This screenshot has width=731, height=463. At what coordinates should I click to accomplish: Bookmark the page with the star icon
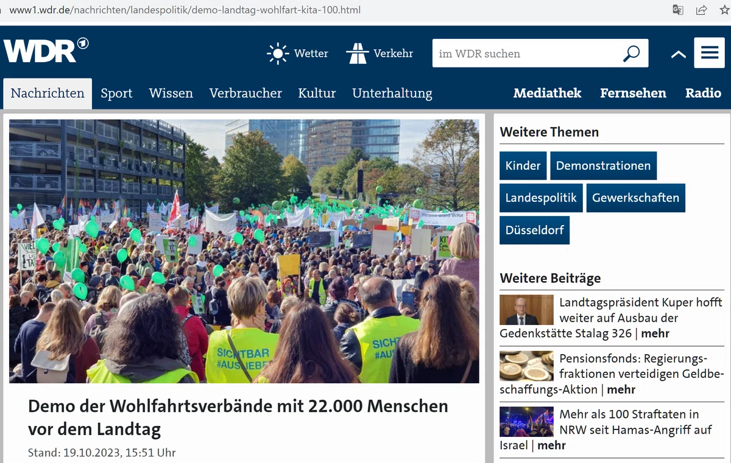click(x=724, y=10)
